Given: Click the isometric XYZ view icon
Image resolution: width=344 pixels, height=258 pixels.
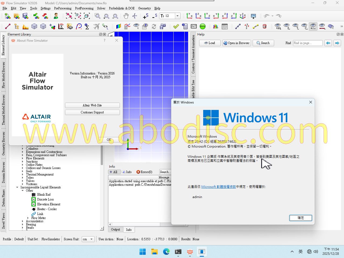Looking at the screenshot, I should click(243, 16).
